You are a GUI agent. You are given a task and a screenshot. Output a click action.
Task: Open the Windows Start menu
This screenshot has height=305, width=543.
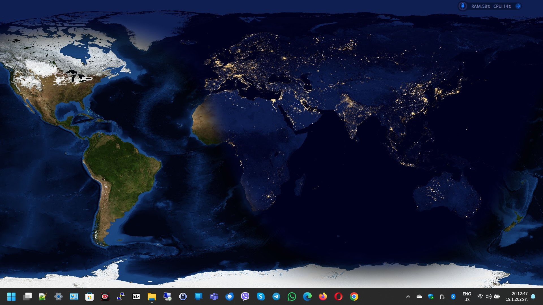click(11, 297)
